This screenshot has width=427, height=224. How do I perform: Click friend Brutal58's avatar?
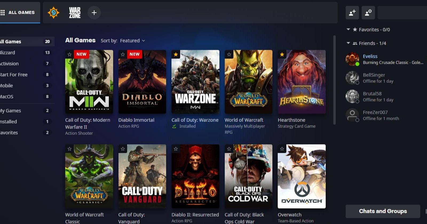point(352,97)
